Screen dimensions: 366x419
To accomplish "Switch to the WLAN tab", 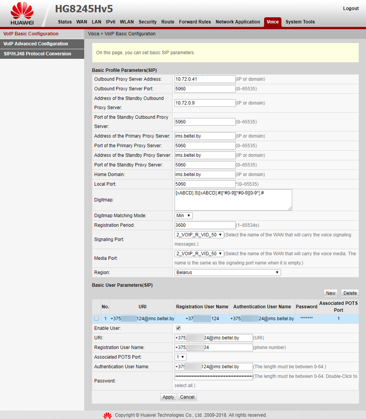I will point(126,22).
